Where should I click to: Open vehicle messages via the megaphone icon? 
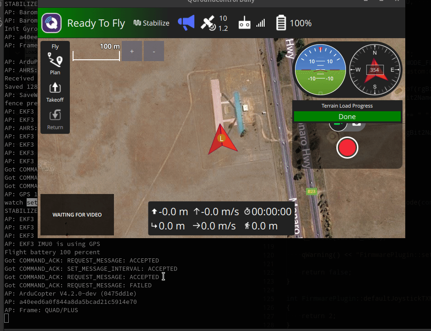(186, 23)
